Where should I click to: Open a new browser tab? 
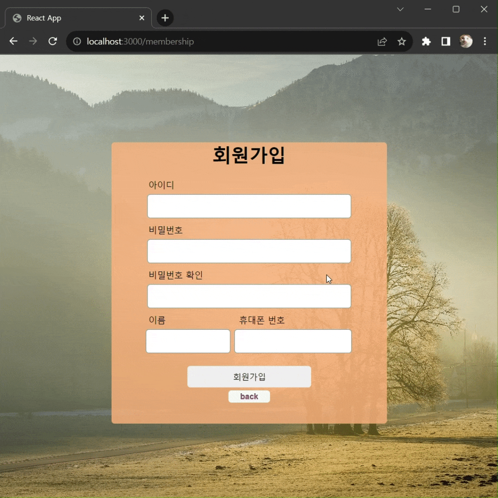click(165, 18)
